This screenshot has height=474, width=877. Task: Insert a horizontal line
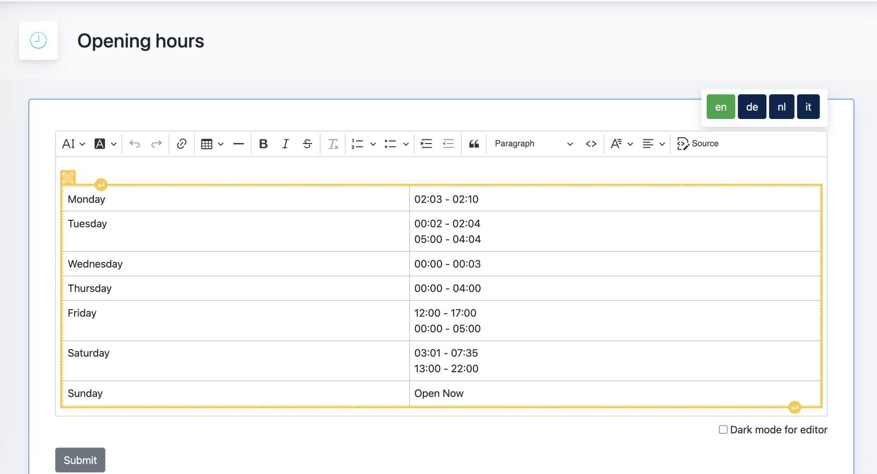point(239,144)
